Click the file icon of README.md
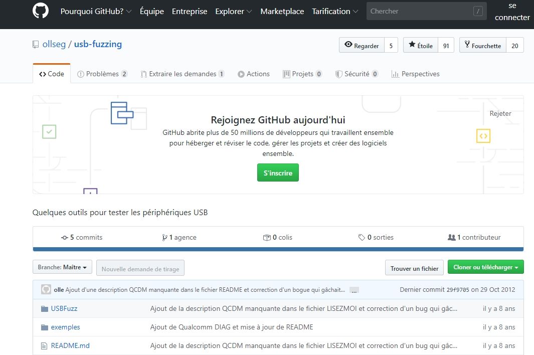534x355 pixels. click(44, 346)
